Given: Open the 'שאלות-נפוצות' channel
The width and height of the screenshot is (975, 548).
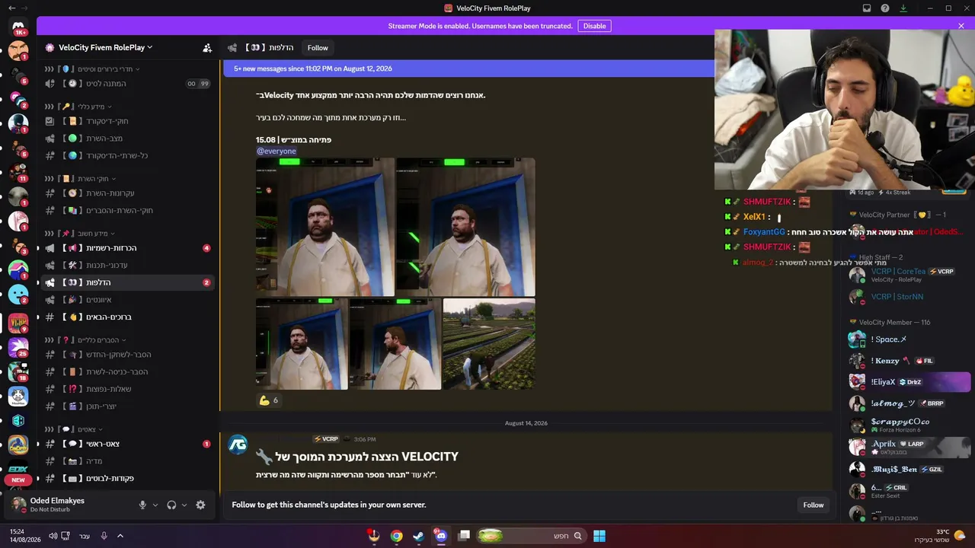Looking at the screenshot, I should (127, 389).
